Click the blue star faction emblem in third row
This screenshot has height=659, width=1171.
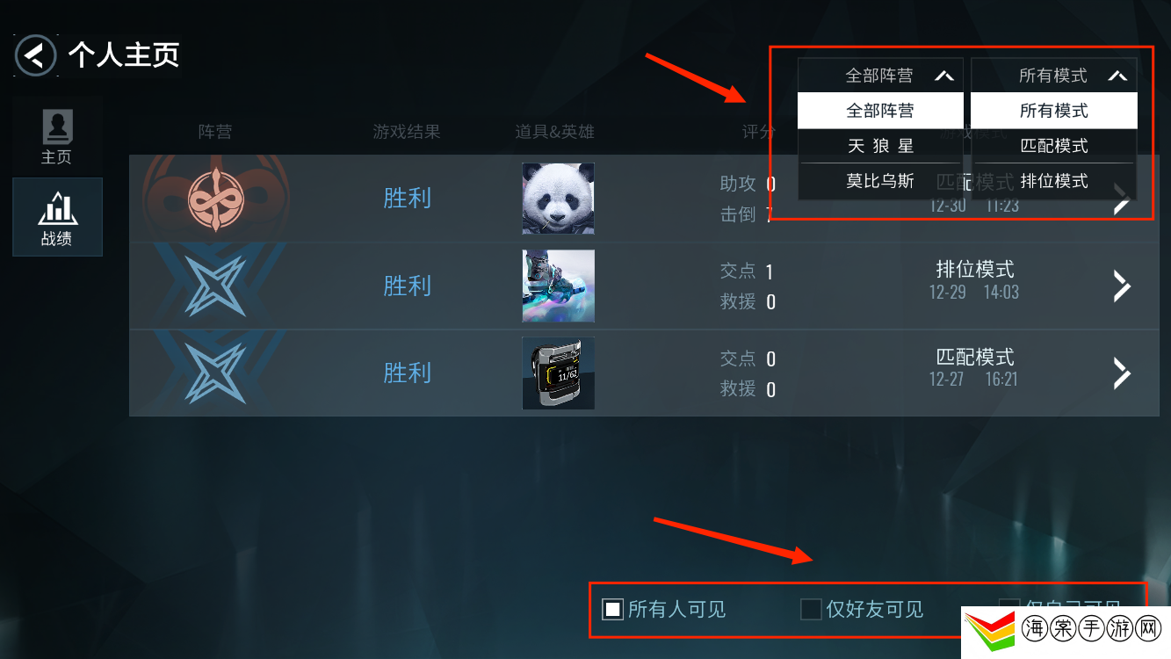click(215, 373)
